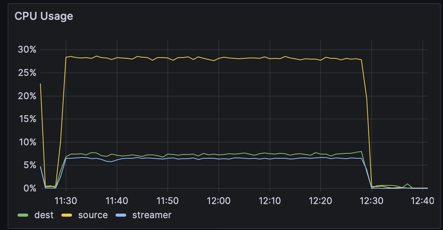
Task: Select the 20% y-axis tick label
Action: coord(27,96)
